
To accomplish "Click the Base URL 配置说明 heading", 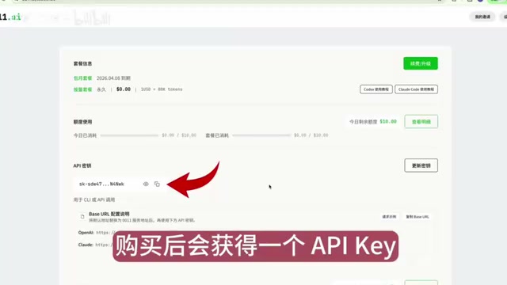I will click(x=109, y=214).
